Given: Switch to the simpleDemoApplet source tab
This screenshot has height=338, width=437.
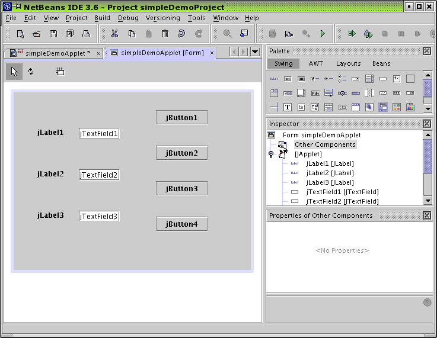Looking at the screenshot, I should (x=57, y=53).
